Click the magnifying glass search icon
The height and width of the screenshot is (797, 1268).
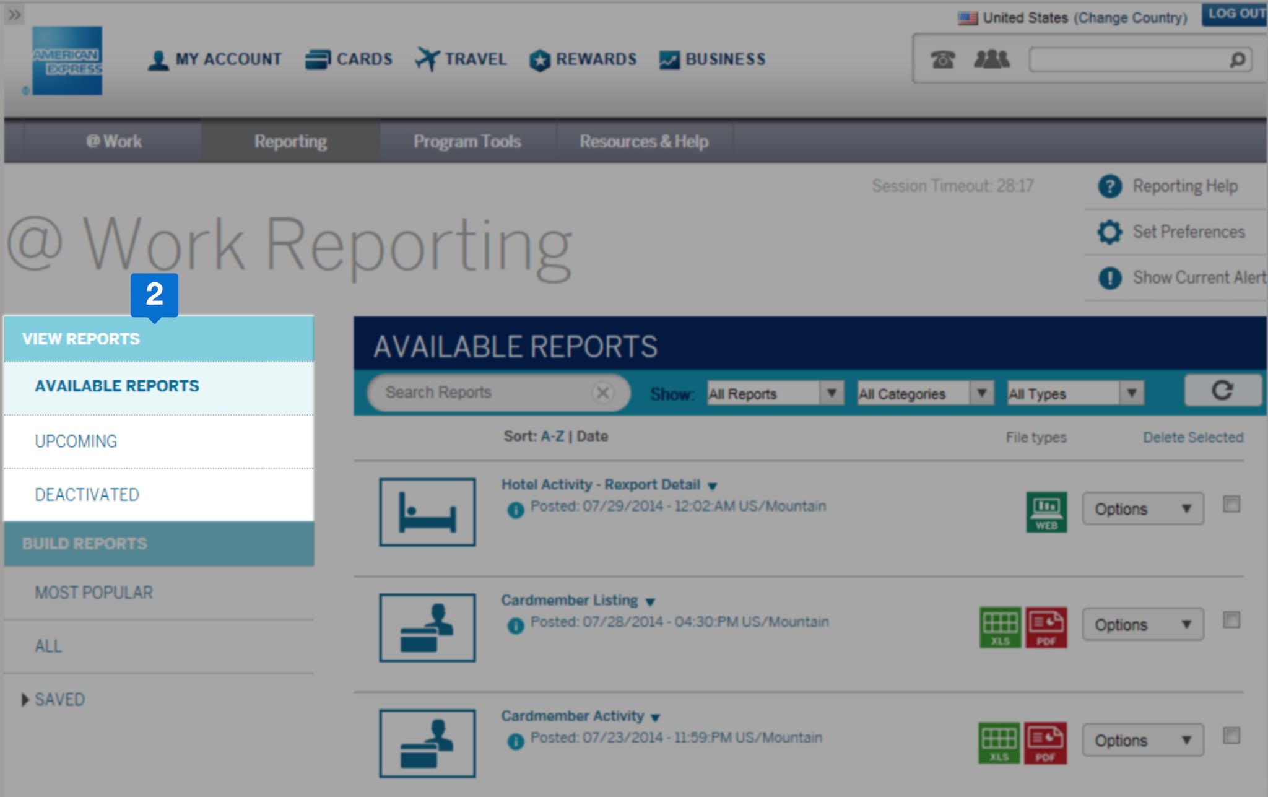coord(1237,60)
